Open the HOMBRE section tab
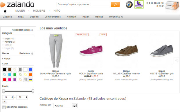Screen dimensions: 180x112 39,11
